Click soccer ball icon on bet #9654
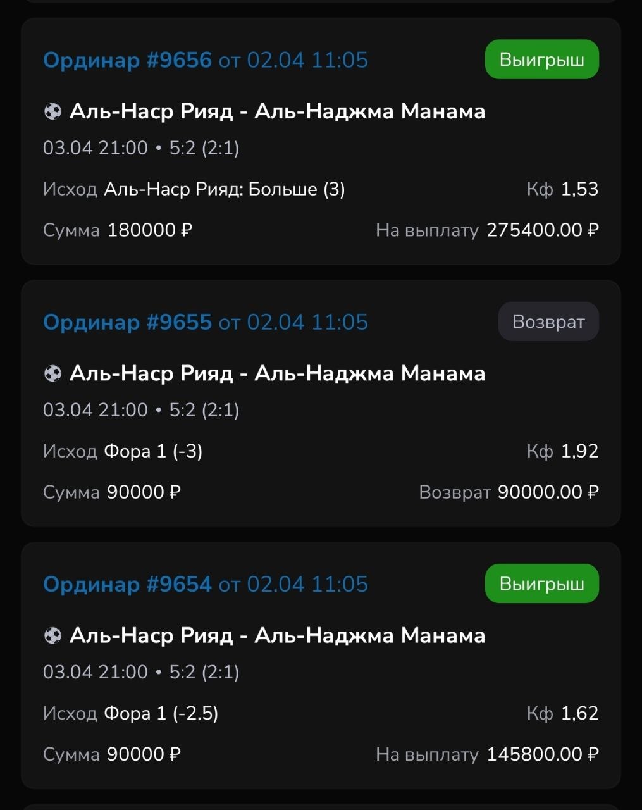 [x=52, y=636]
